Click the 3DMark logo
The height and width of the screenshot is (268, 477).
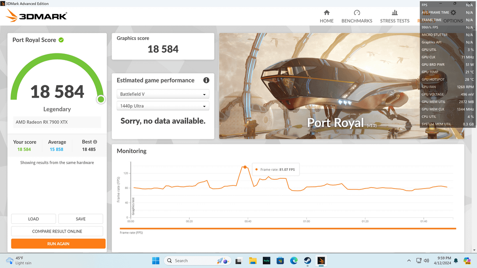point(37,15)
